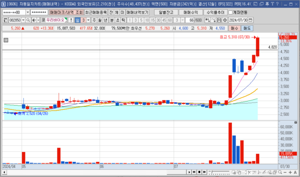Click the pin icon in title bar

267,4
